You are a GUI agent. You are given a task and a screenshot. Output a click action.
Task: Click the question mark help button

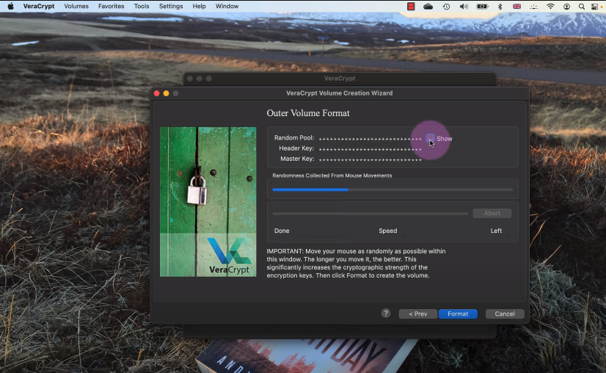pyautogui.click(x=386, y=313)
